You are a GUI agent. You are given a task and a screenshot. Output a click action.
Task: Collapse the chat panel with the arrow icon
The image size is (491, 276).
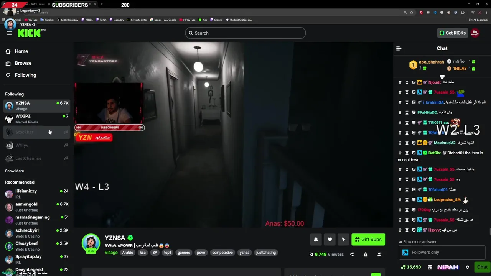click(399, 48)
